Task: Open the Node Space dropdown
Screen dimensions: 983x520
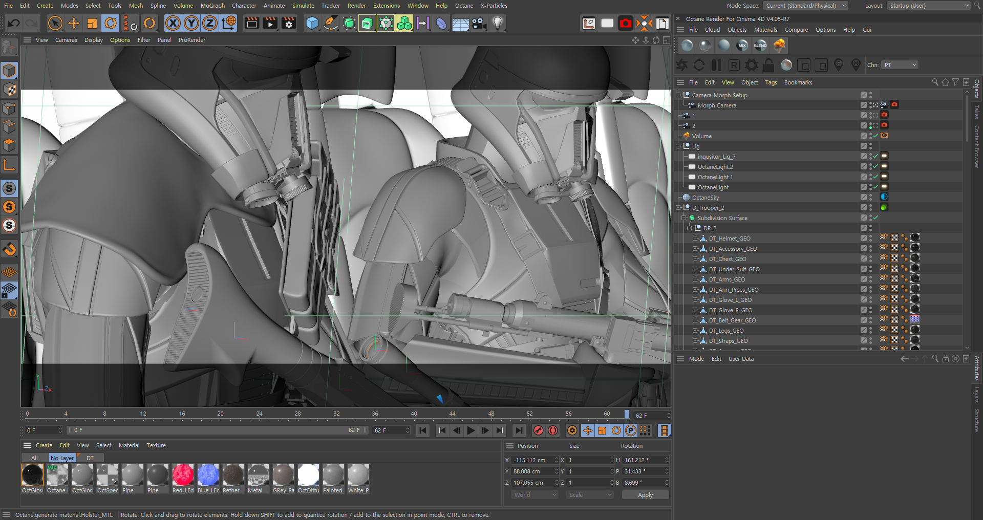Action: coord(806,6)
